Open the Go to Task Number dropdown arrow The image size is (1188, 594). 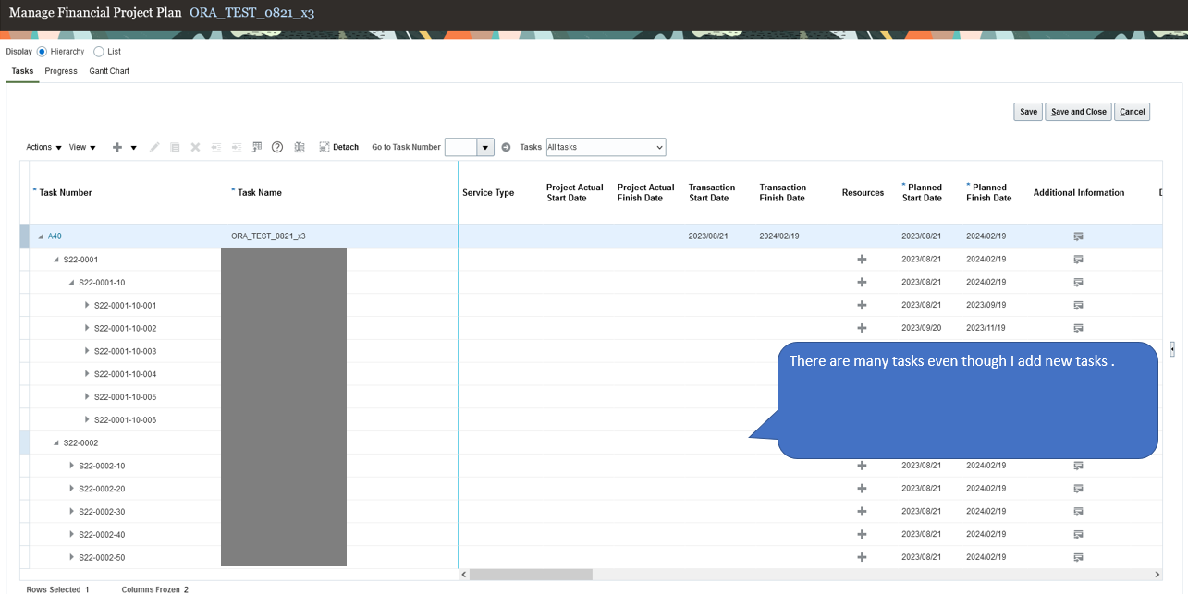485,147
